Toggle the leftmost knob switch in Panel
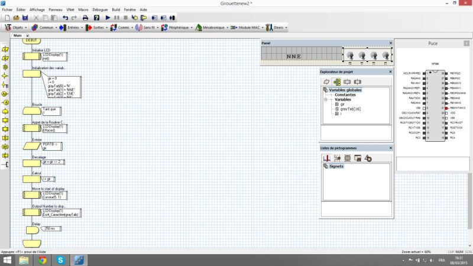The image size is (473, 266). pos(350,56)
